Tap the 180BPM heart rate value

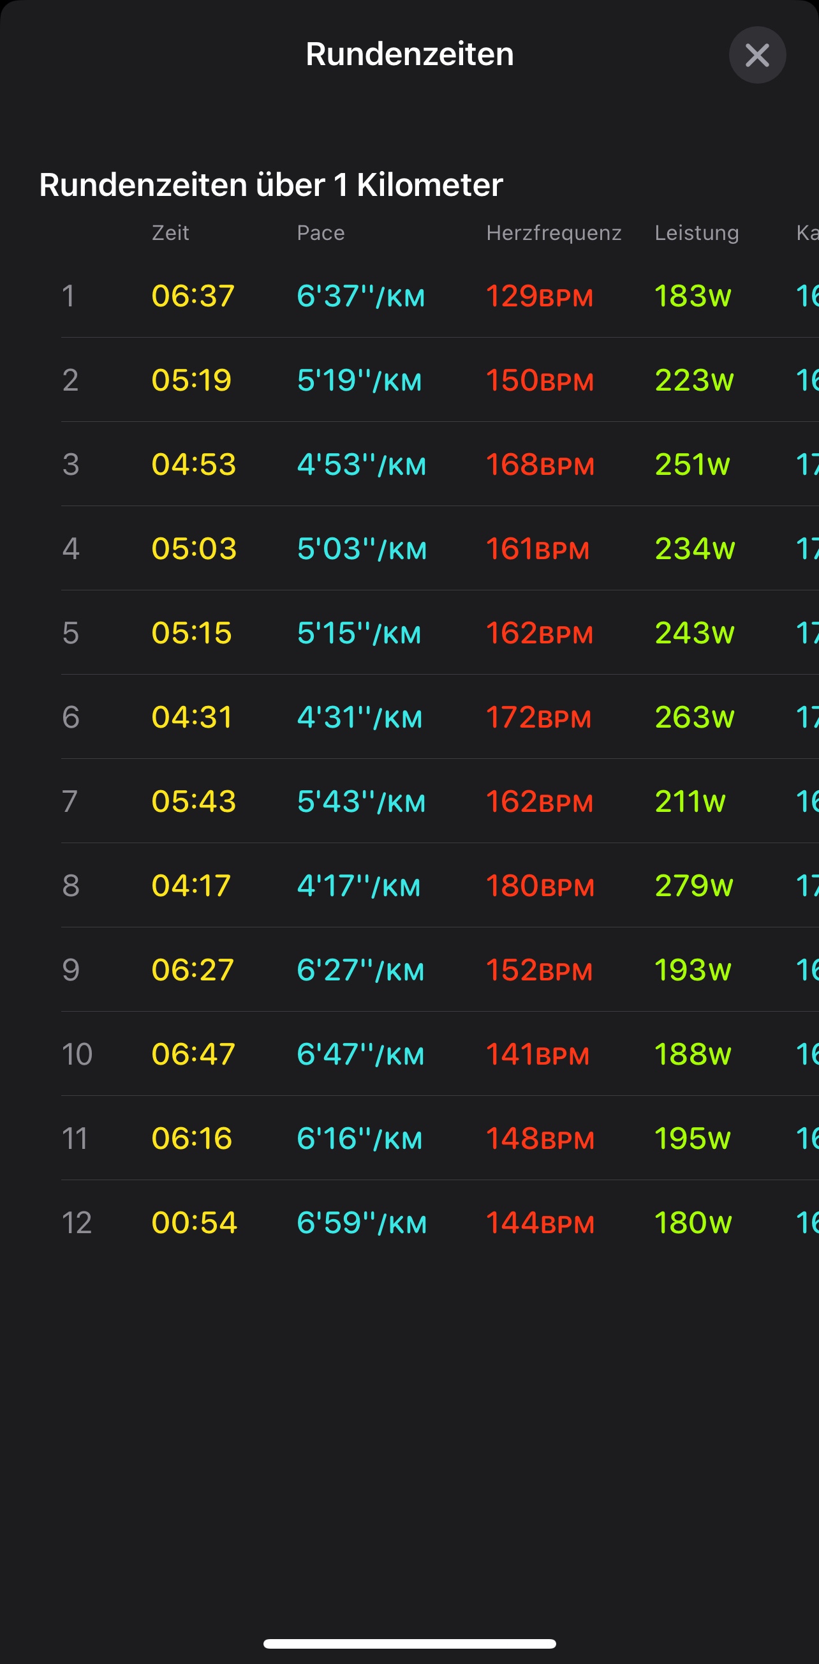540,885
